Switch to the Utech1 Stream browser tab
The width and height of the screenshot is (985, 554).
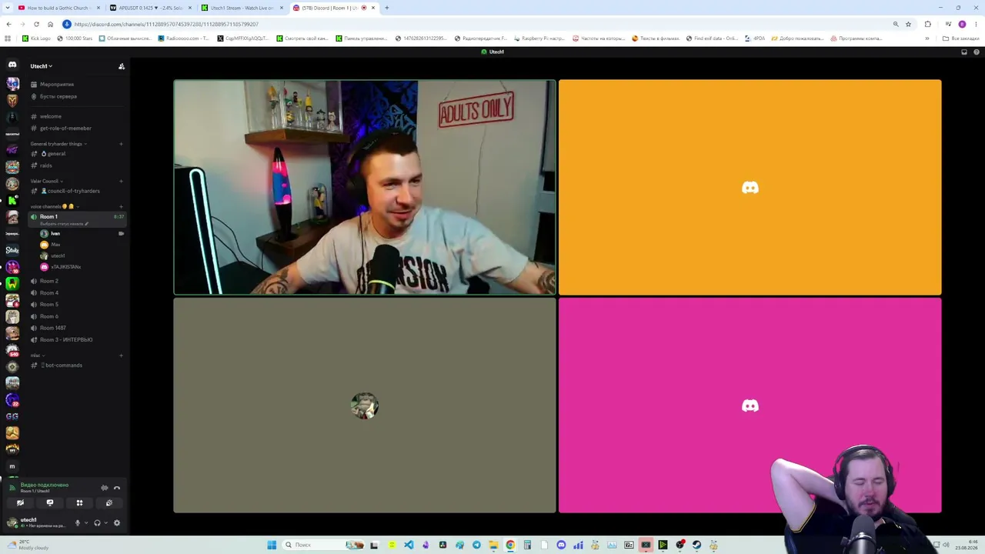(242, 8)
